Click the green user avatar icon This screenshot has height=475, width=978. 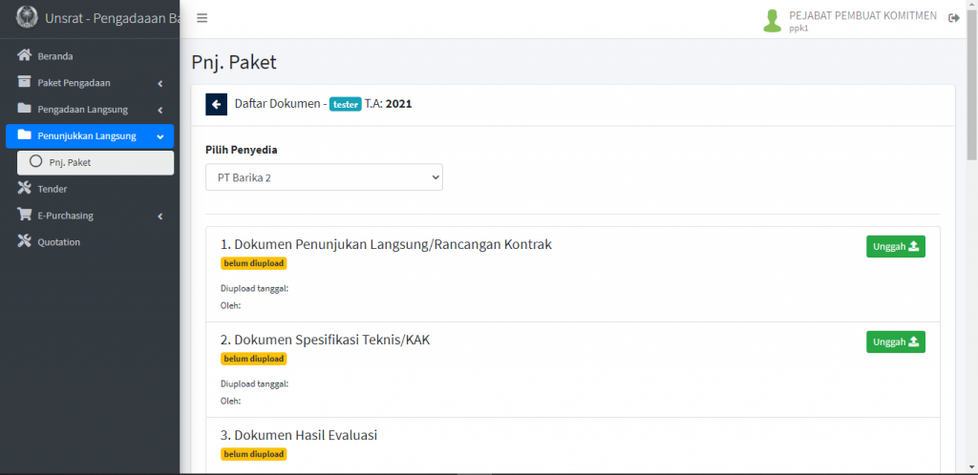(x=772, y=20)
